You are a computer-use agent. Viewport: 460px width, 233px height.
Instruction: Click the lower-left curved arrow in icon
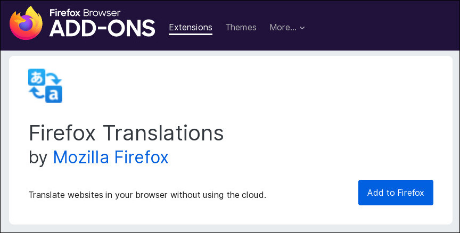pos(37,94)
